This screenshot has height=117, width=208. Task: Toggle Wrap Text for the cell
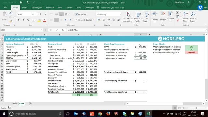coord(81,14)
